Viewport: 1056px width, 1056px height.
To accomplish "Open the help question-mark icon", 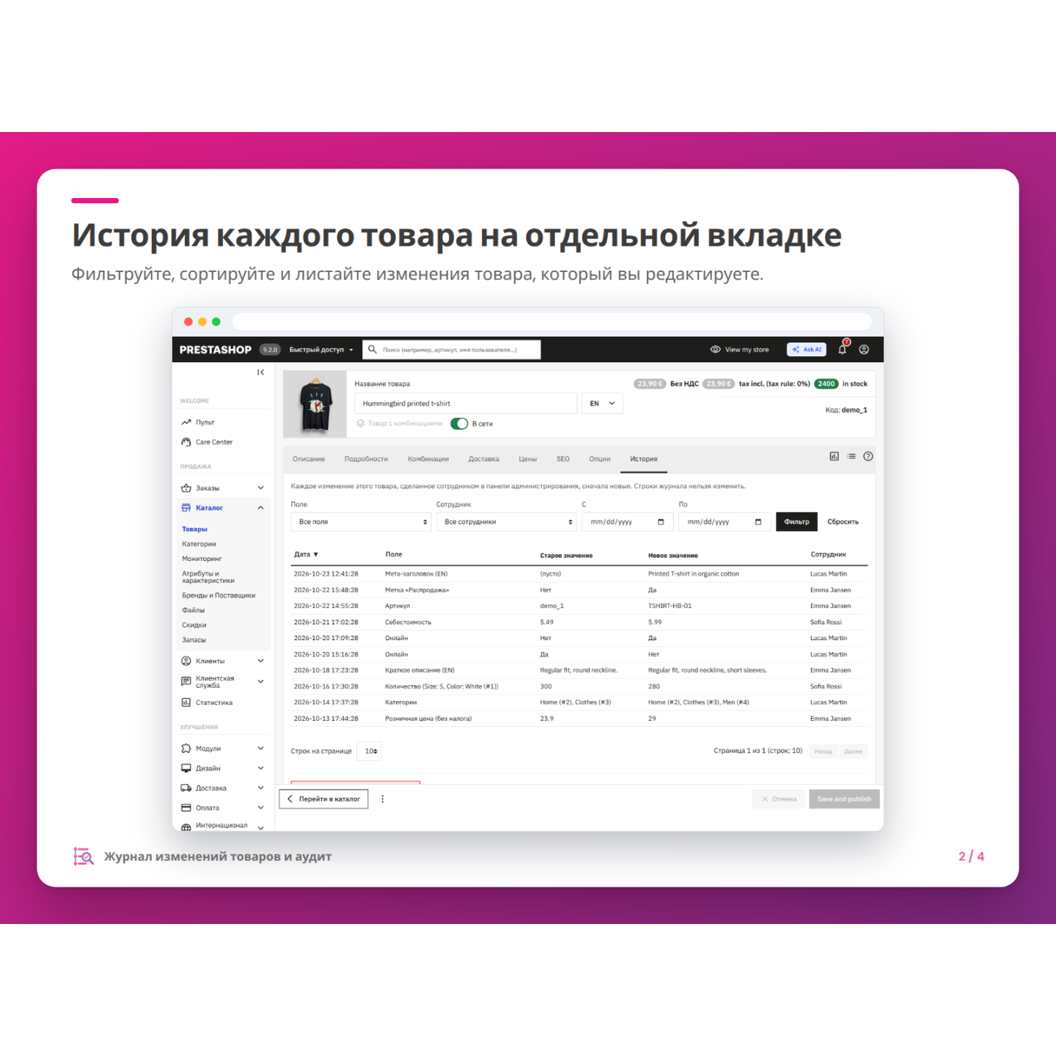I will [x=868, y=456].
